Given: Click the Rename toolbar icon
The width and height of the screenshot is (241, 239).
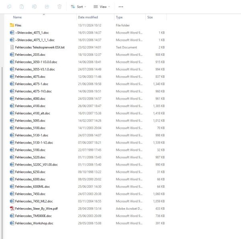Looking at the screenshot, I should [x=34, y=6].
